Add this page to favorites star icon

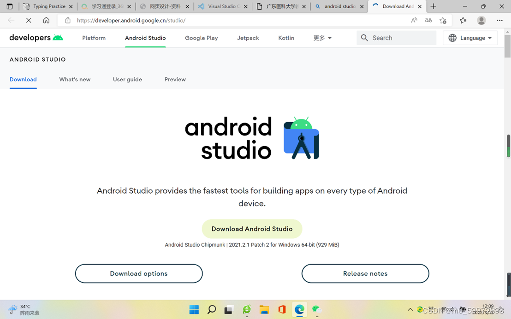(x=443, y=20)
